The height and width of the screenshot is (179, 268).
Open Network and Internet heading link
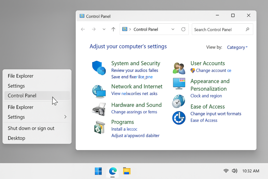point(137,86)
